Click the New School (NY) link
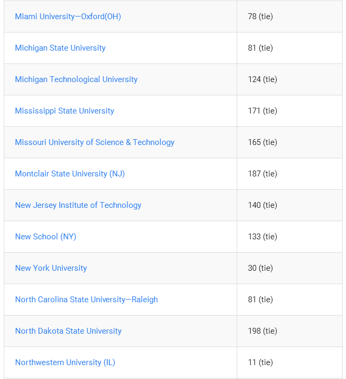 point(46,236)
